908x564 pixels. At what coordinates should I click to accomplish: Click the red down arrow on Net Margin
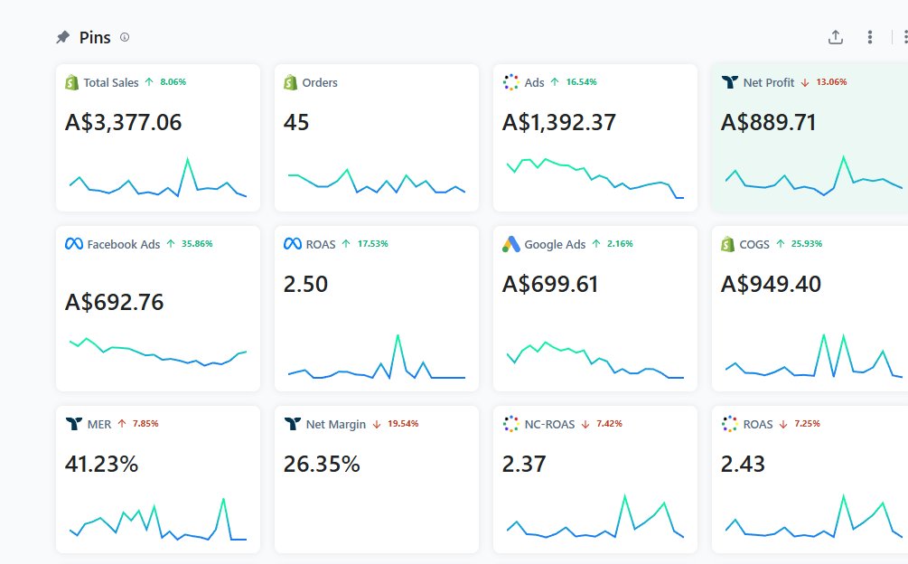click(x=377, y=424)
